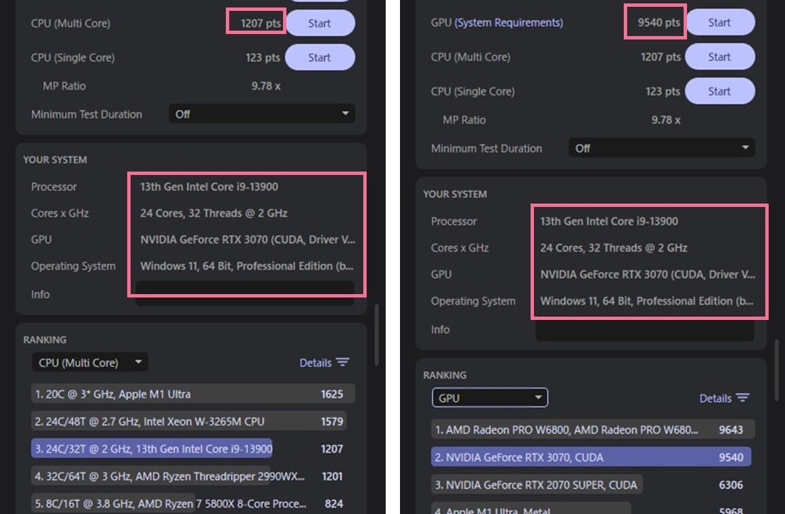
Task: Click the 1579 score in the ranking list
Action: click(x=332, y=422)
